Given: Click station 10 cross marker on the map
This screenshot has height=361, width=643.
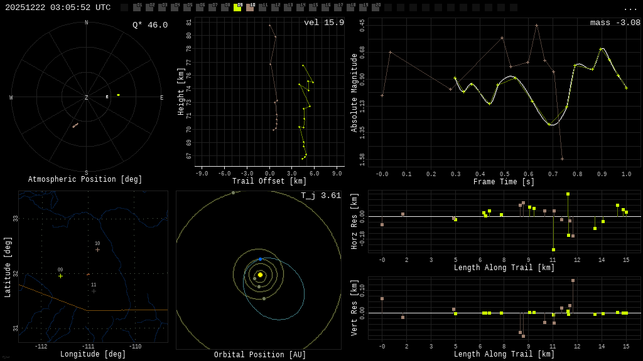Looking at the screenshot, I should pos(97,249).
